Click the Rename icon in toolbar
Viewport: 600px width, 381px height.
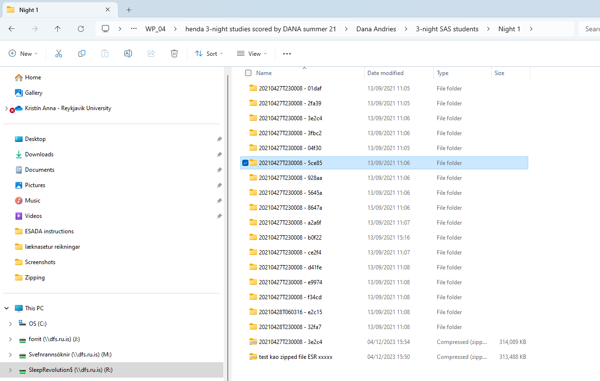[x=128, y=54]
